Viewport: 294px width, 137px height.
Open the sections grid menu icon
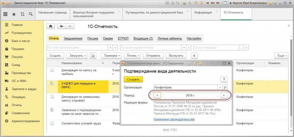[x=5, y=14]
